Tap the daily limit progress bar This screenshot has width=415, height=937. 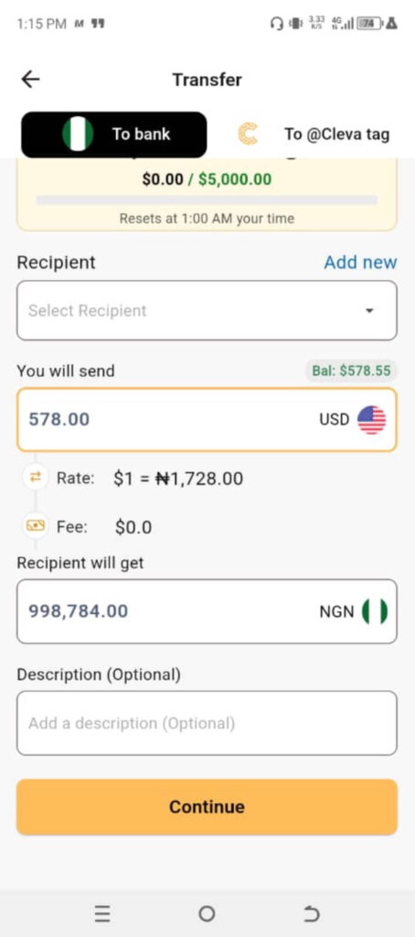[x=207, y=200]
